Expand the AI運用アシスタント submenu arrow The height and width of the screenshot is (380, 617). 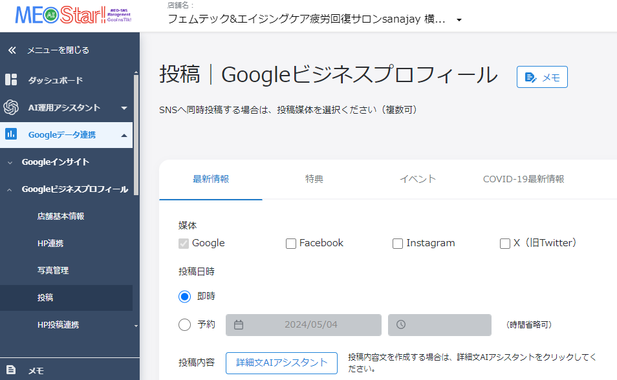click(x=124, y=108)
